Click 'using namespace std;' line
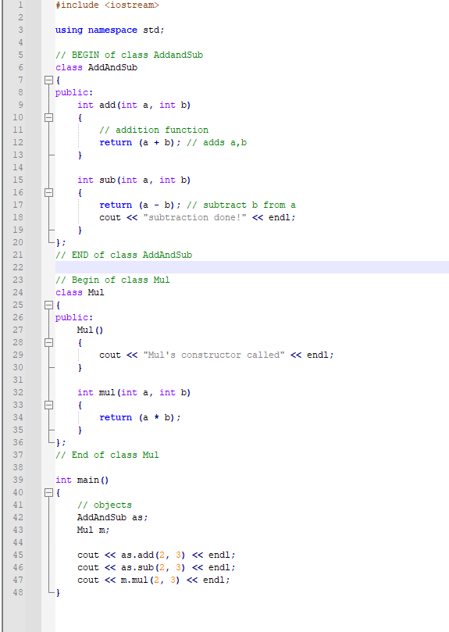The width and height of the screenshot is (449, 632). [110, 30]
